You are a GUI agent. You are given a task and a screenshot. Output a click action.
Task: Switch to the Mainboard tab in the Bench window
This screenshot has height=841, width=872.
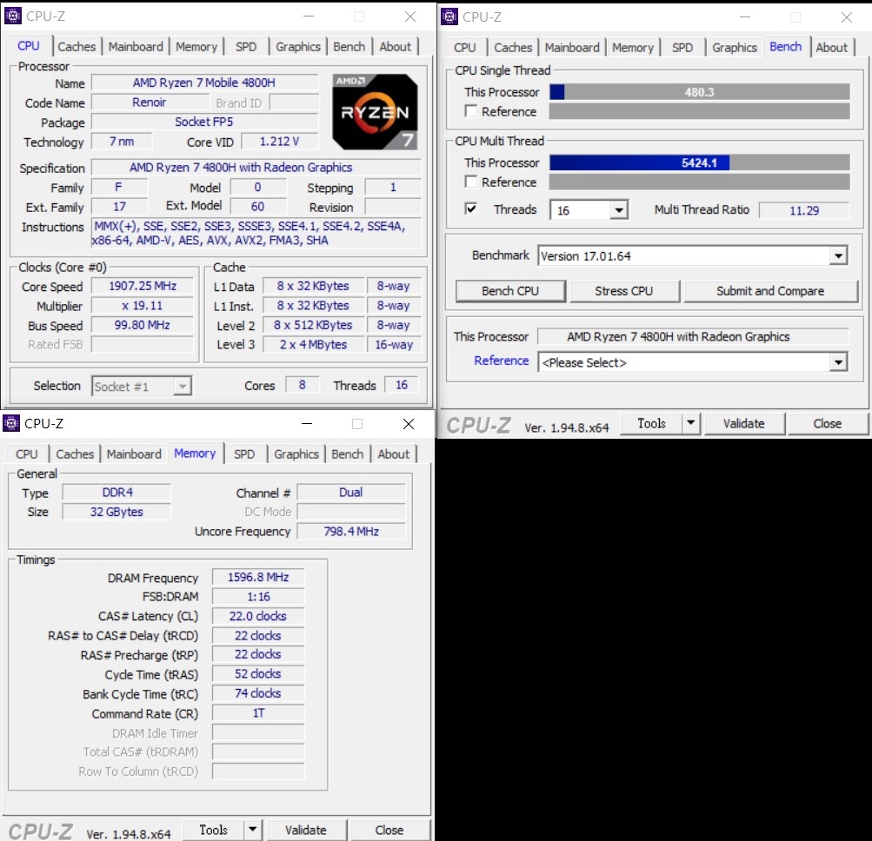pyautogui.click(x=572, y=47)
